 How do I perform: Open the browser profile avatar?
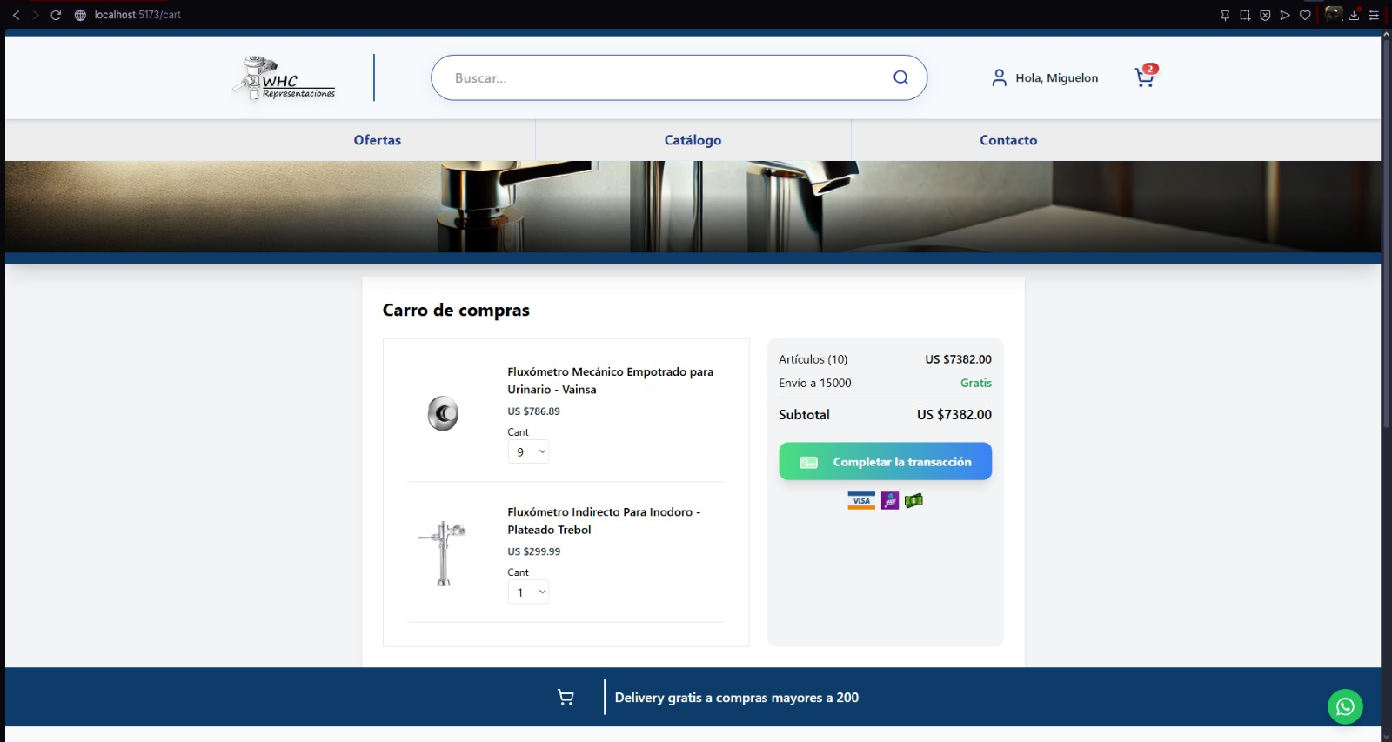[x=1334, y=14]
